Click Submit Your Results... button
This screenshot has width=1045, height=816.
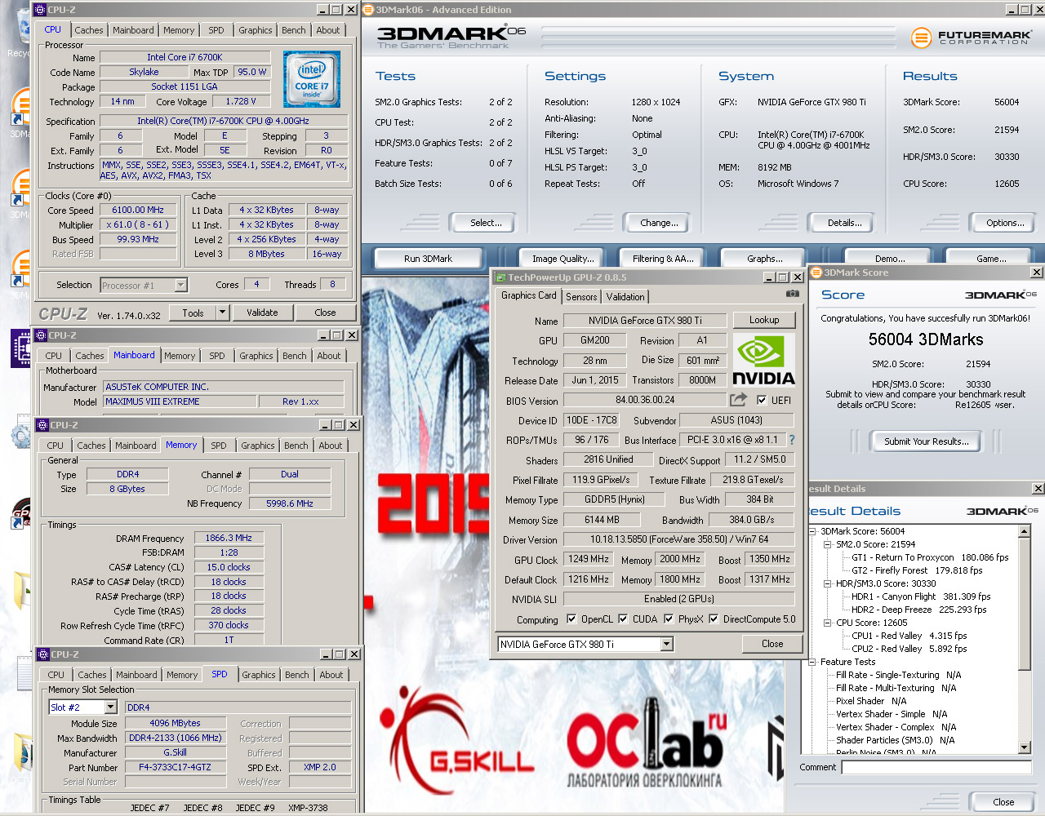click(x=927, y=441)
